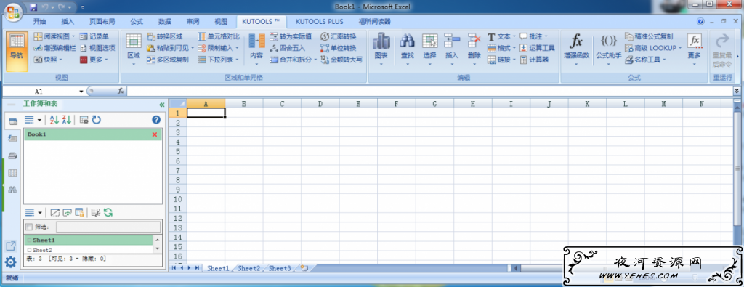744x287 pixels.
Task: Open the 记录单 data form tool
Action: (x=94, y=36)
